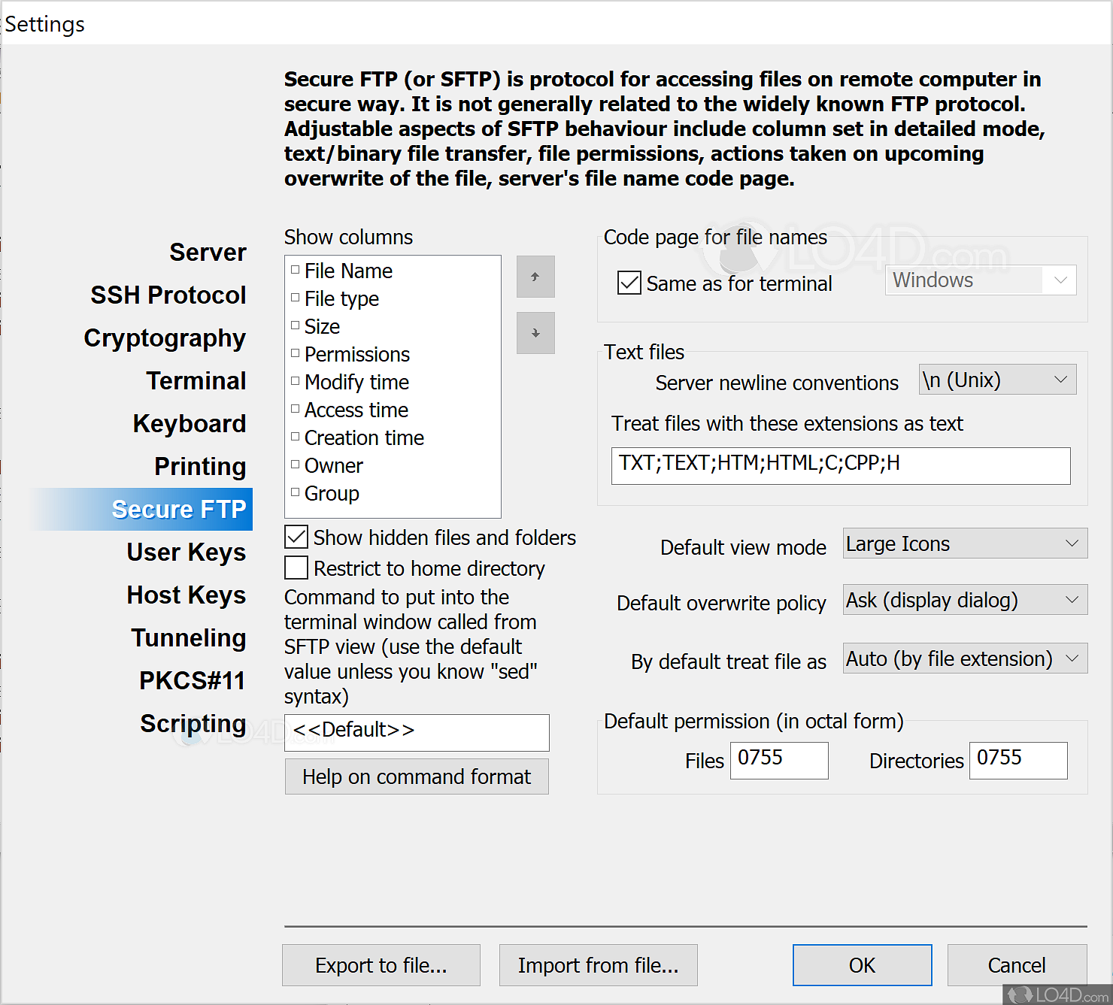This screenshot has width=1113, height=1005.
Task: Check the Permissions column checkbox
Action: coord(295,352)
